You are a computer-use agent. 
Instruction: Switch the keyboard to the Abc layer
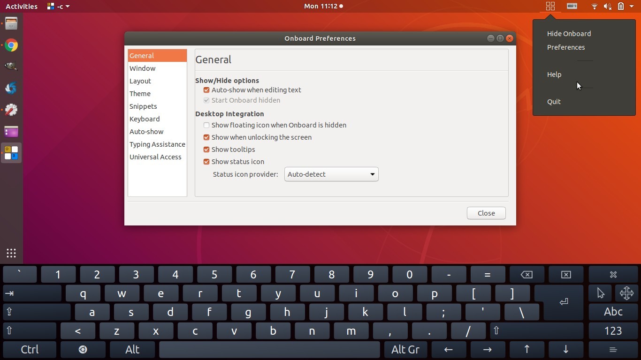pos(613,312)
